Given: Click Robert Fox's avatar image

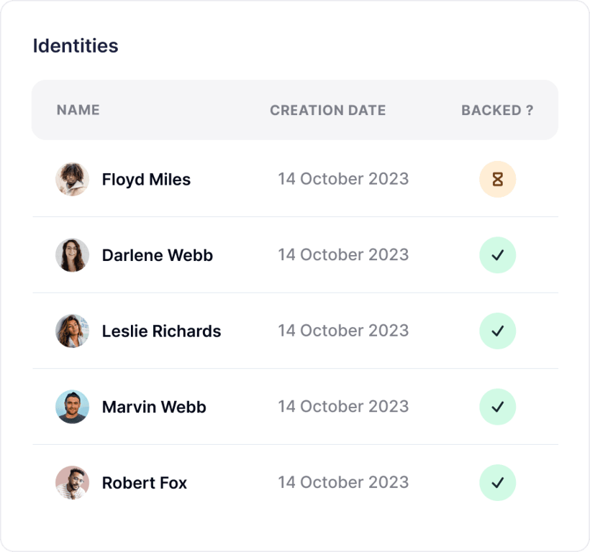Looking at the screenshot, I should tap(72, 483).
